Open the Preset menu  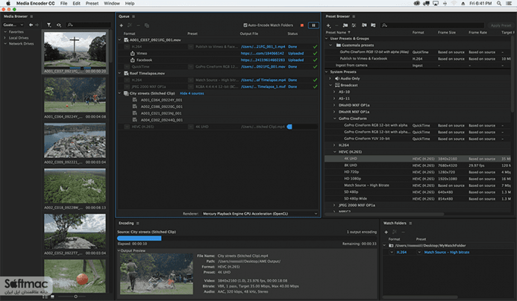[92, 3]
